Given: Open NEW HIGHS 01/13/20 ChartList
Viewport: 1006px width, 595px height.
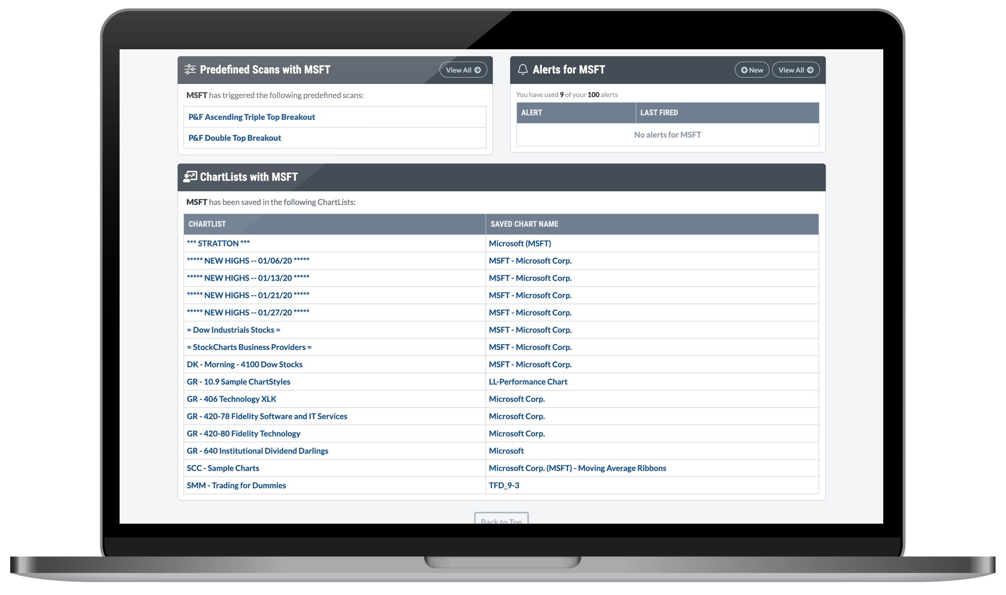Looking at the screenshot, I should pos(247,278).
